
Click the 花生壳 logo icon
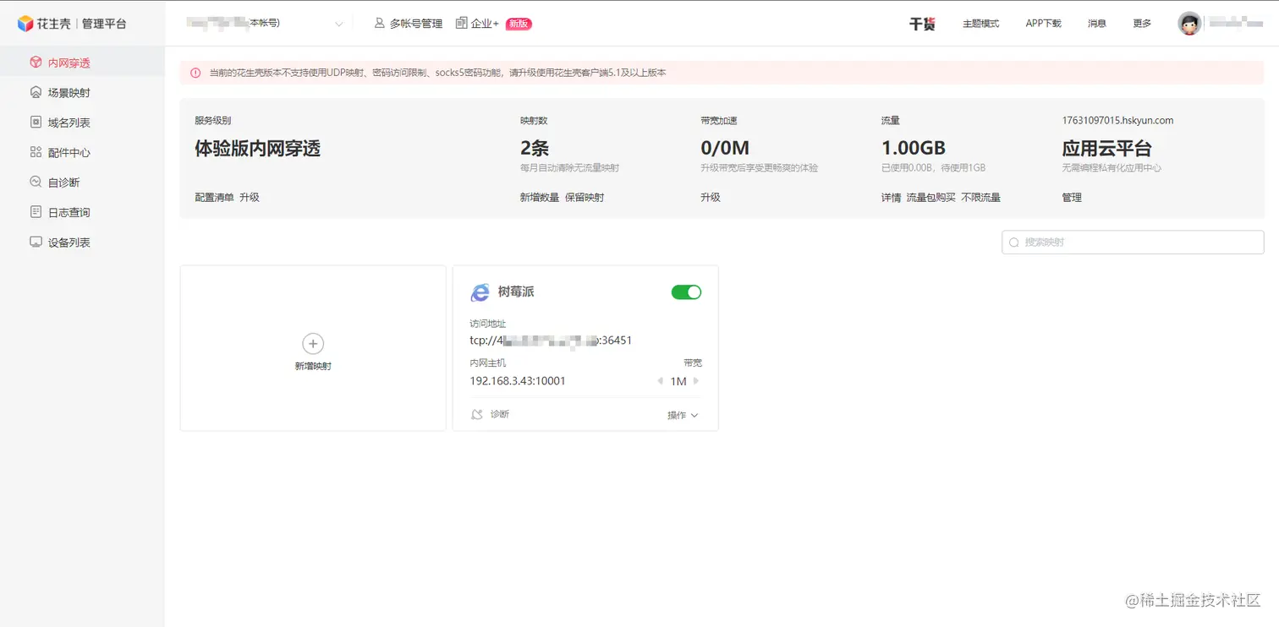[25, 24]
